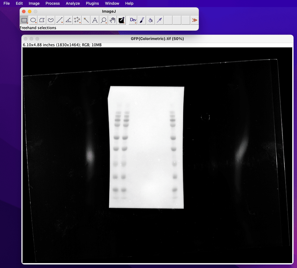The height and width of the screenshot is (268, 297).
Task: Open the Analyze menu
Action: [x=73, y=3]
